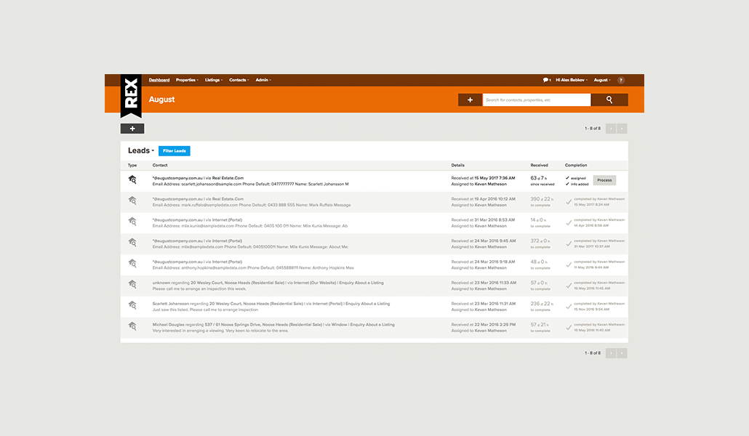Go to next page using top pagination arrow
The image size is (749, 436).
[622, 129]
